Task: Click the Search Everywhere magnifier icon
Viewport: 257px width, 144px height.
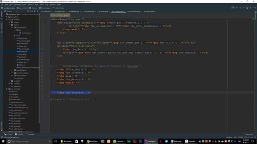Action: (255, 8)
